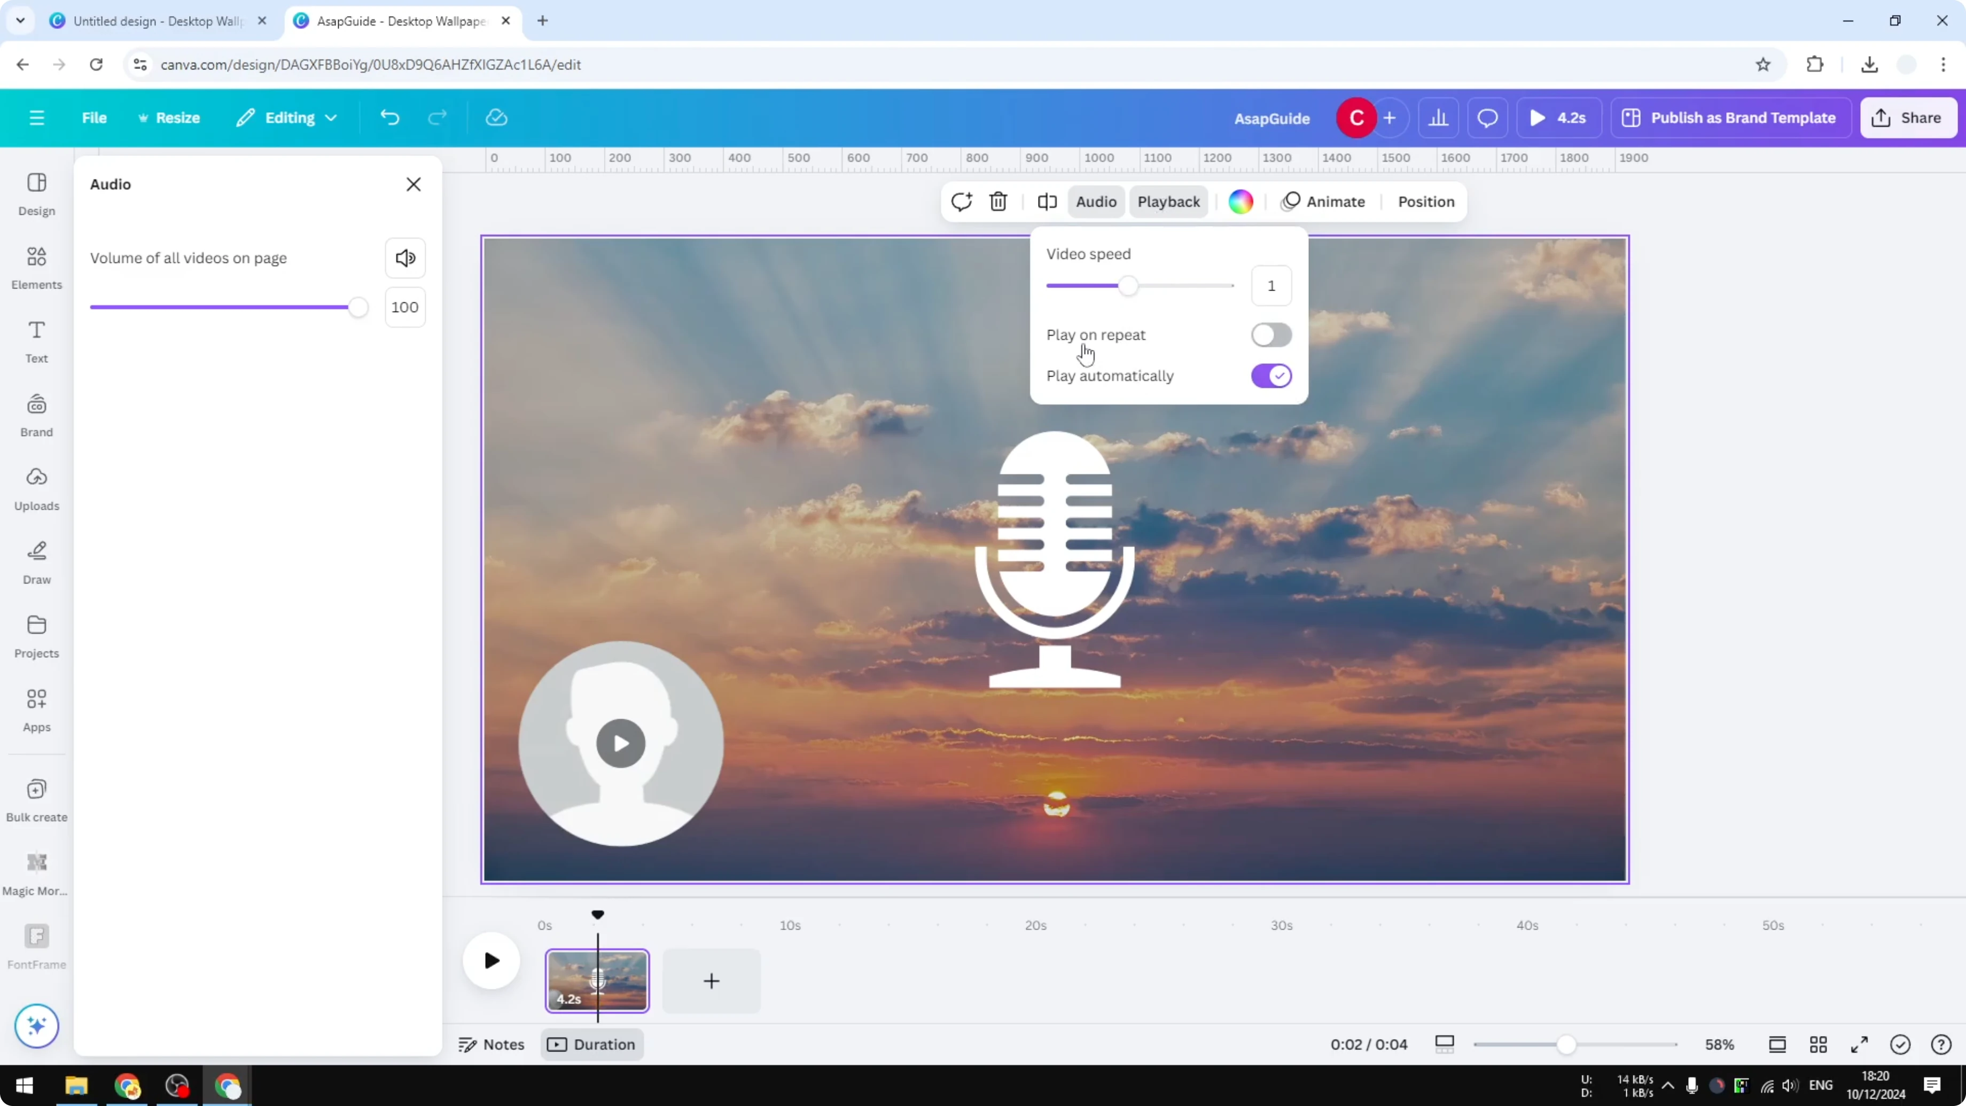Mute all videos on page
Screen dimensions: 1966x1106
pos(405,258)
